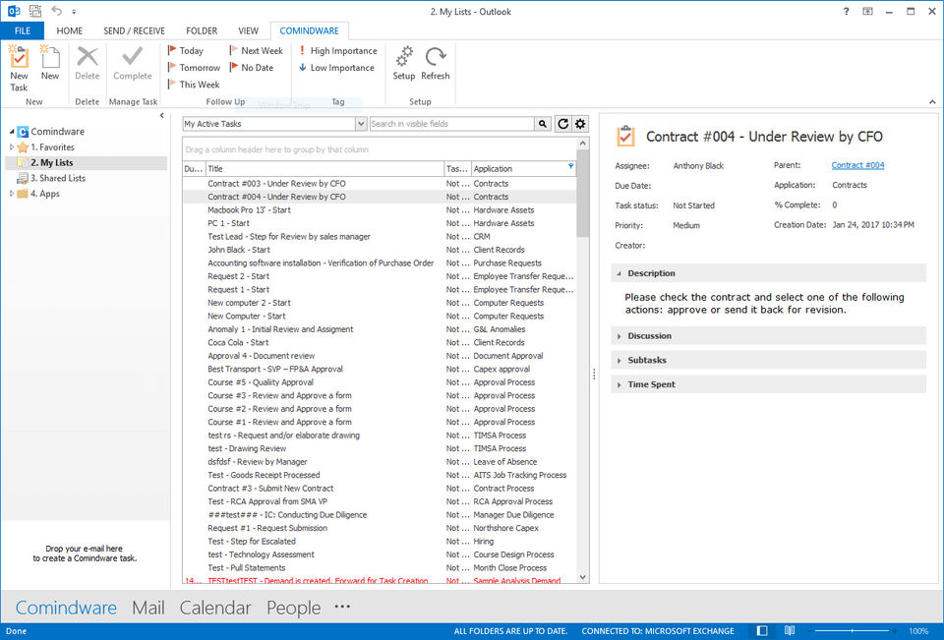This screenshot has width=944, height=640.
Task: Reload task list with circular arrow
Action: point(562,124)
